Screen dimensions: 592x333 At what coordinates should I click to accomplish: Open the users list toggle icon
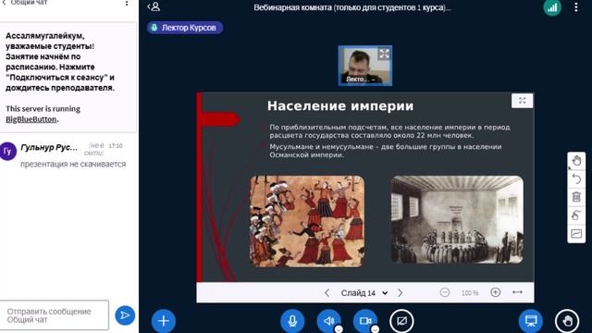pyautogui.click(x=154, y=6)
